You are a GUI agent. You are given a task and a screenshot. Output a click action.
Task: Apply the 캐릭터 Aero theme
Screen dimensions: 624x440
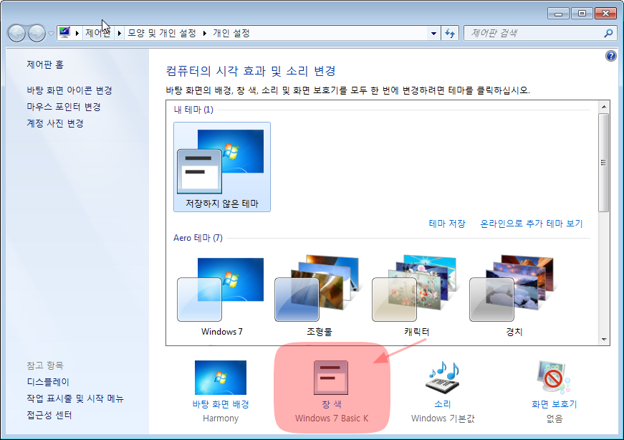pyautogui.click(x=417, y=296)
